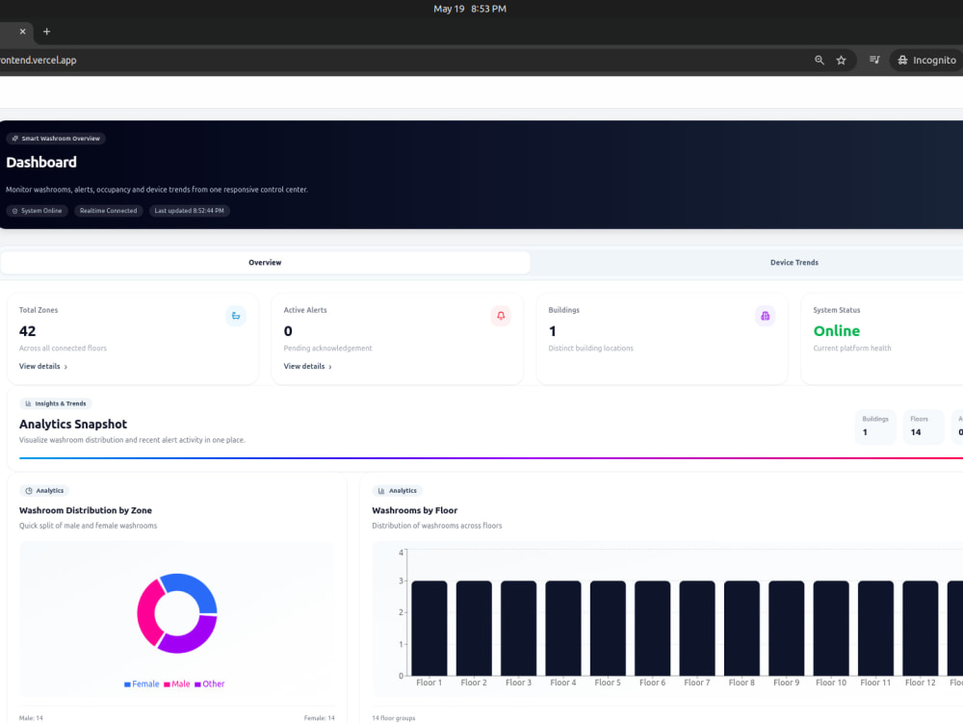Click the zoom magnifier icon in address bar

[820, 60]
